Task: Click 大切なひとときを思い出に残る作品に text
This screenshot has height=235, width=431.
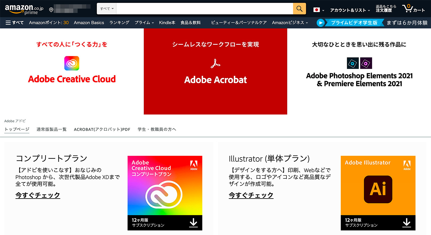Action: coord(359,44)
